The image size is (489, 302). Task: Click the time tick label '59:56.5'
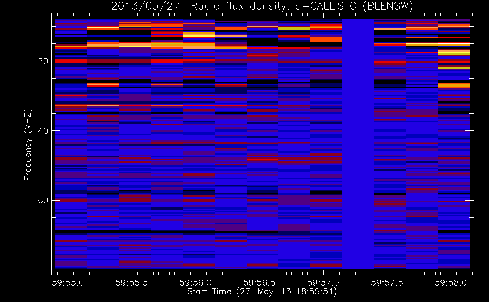pos(259,283)
